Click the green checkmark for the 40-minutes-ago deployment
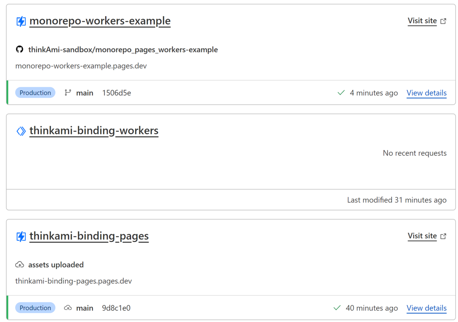This screenshot has height=322, width=458. [338, 308]
